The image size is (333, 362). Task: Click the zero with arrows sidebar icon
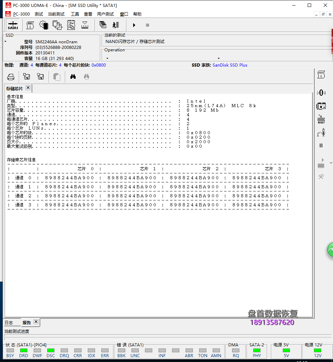point(321,93)
